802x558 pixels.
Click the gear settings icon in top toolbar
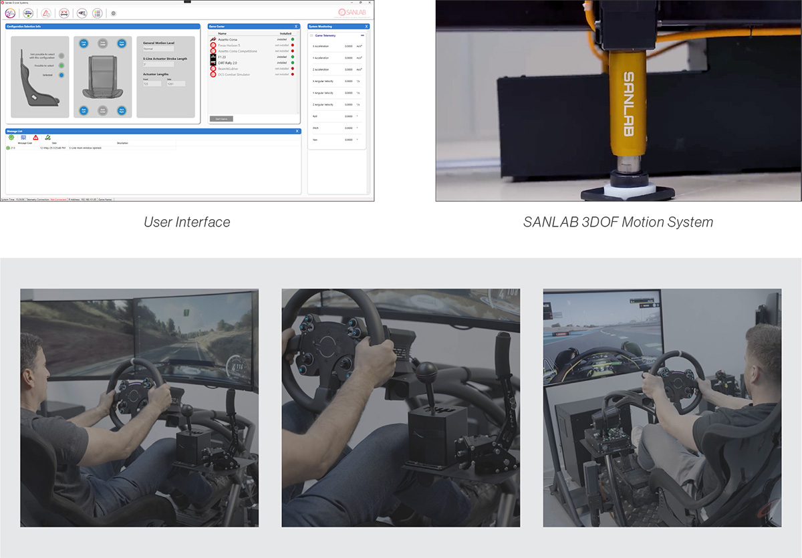[113, 13]
